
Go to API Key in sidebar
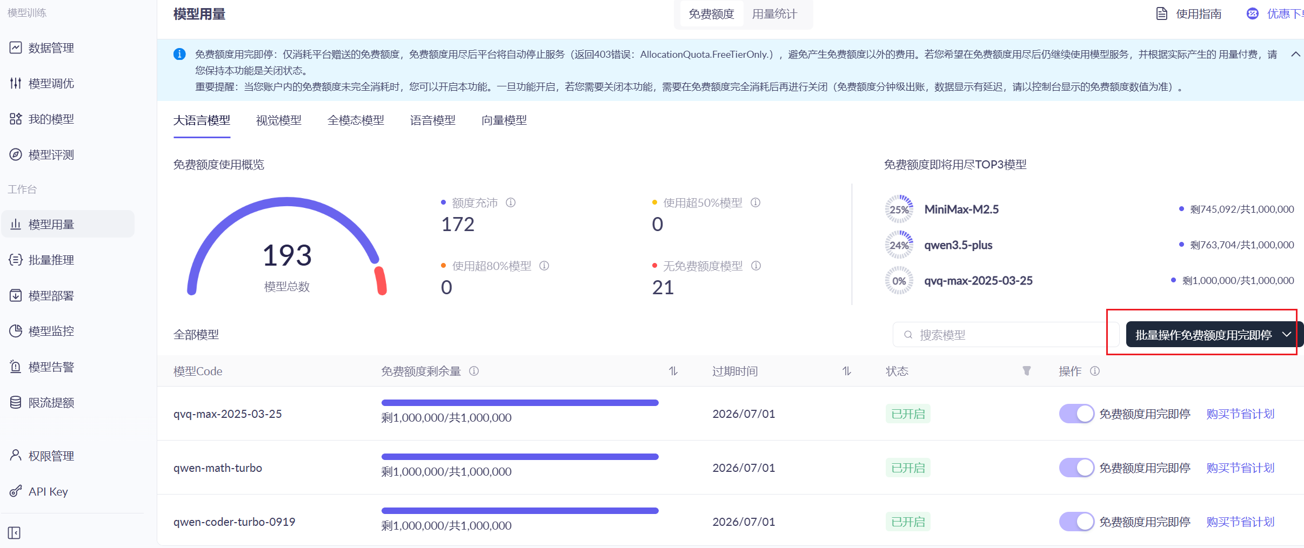point(48,491)
